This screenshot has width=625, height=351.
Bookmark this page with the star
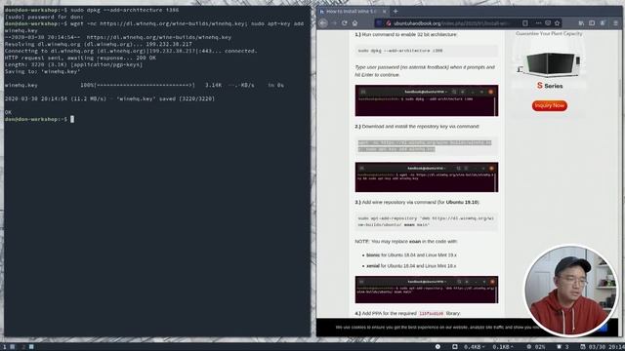pos(558,23)
